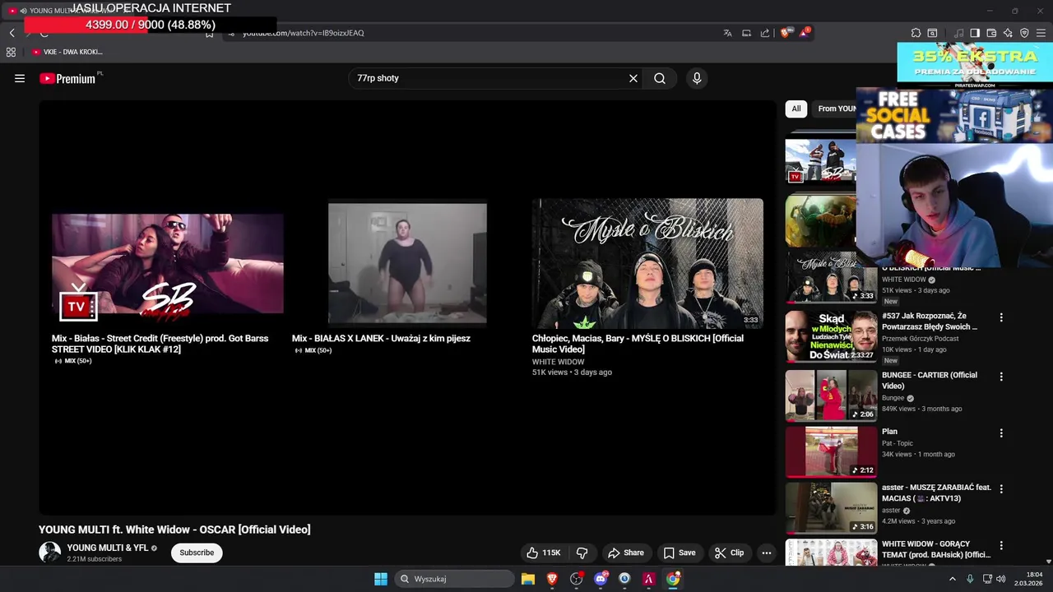Open the browser translate page icon
This screenshot has height=592, width=1053.
coord(727,33)
